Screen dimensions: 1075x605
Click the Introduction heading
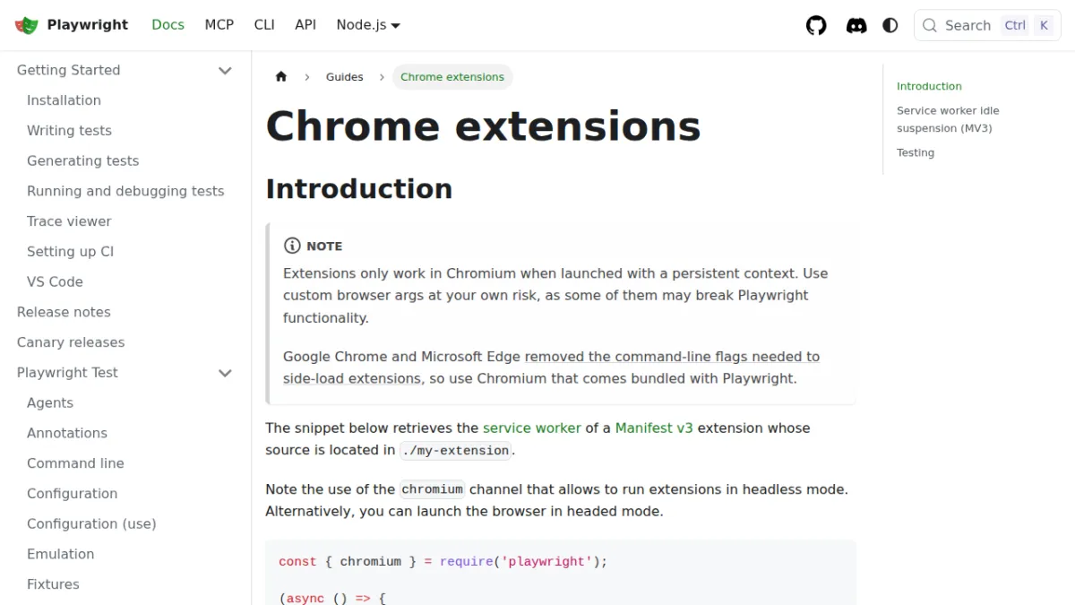click(x=359, y=189)
